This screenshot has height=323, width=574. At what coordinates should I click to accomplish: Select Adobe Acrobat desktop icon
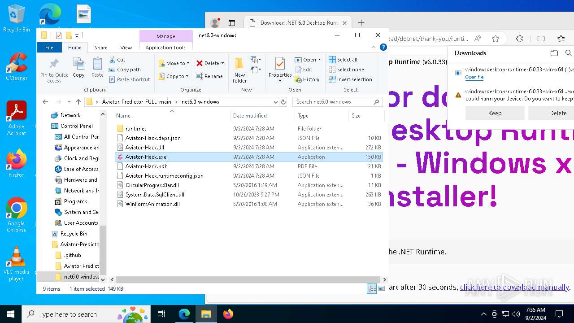[17, 118]
